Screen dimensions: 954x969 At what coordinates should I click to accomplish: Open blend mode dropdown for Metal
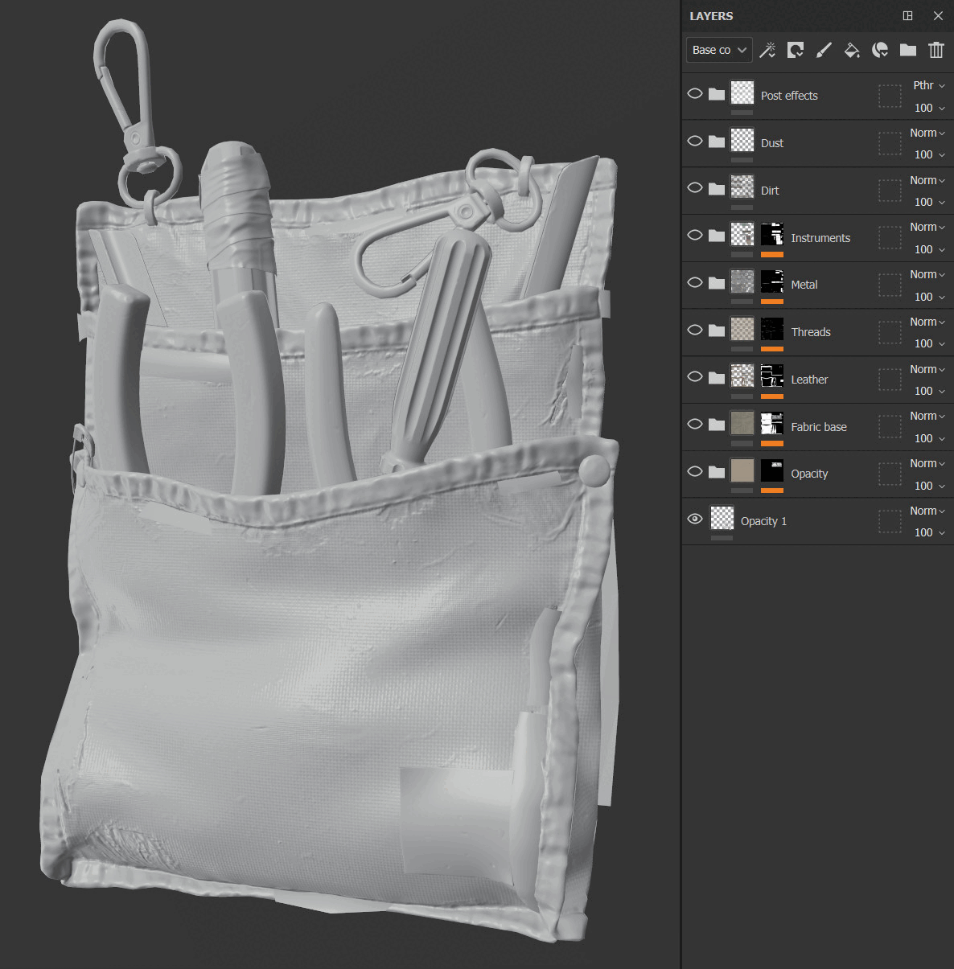pos(927,274)
